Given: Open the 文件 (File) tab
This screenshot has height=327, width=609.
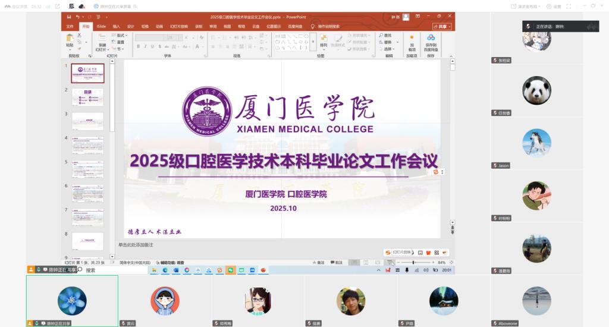Looking at the screenshot, I should pyautogui.click(x=70, y=26).
